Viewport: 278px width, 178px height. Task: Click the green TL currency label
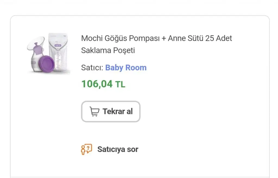[x=120, y=84]
